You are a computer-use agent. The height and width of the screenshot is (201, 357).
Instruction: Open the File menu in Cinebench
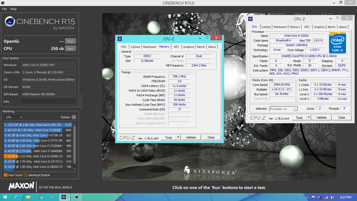pyautogui.click(x=4, y=9)
